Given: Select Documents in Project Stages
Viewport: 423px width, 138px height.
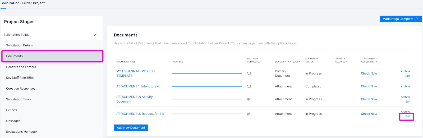Looking at the screenshot, I should click(52, 56).
